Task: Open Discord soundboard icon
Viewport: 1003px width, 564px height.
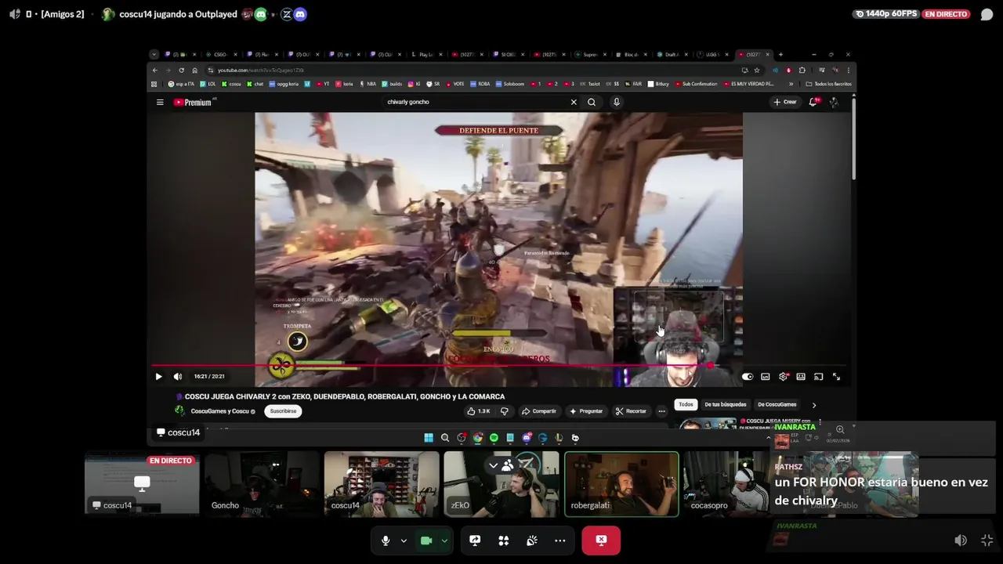Action: (532, 540)
